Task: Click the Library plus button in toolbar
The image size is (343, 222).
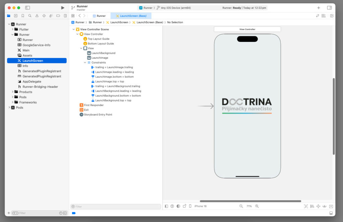Action: click(x=319, y=8)
